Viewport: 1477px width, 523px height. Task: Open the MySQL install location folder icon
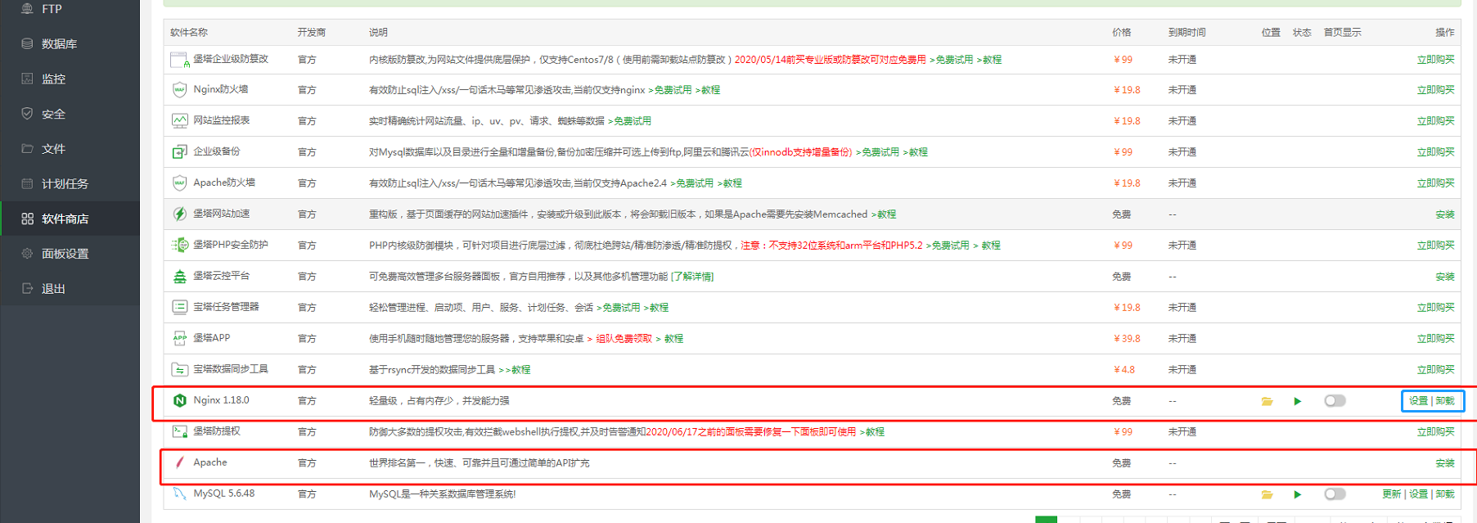[x=1267, y=494]
